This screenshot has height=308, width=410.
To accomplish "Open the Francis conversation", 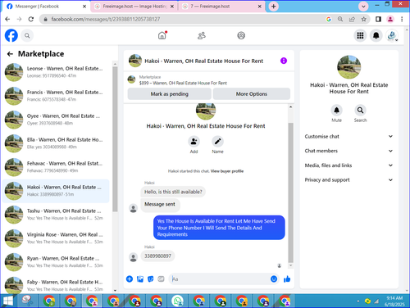I will click(x=56, y=96).
